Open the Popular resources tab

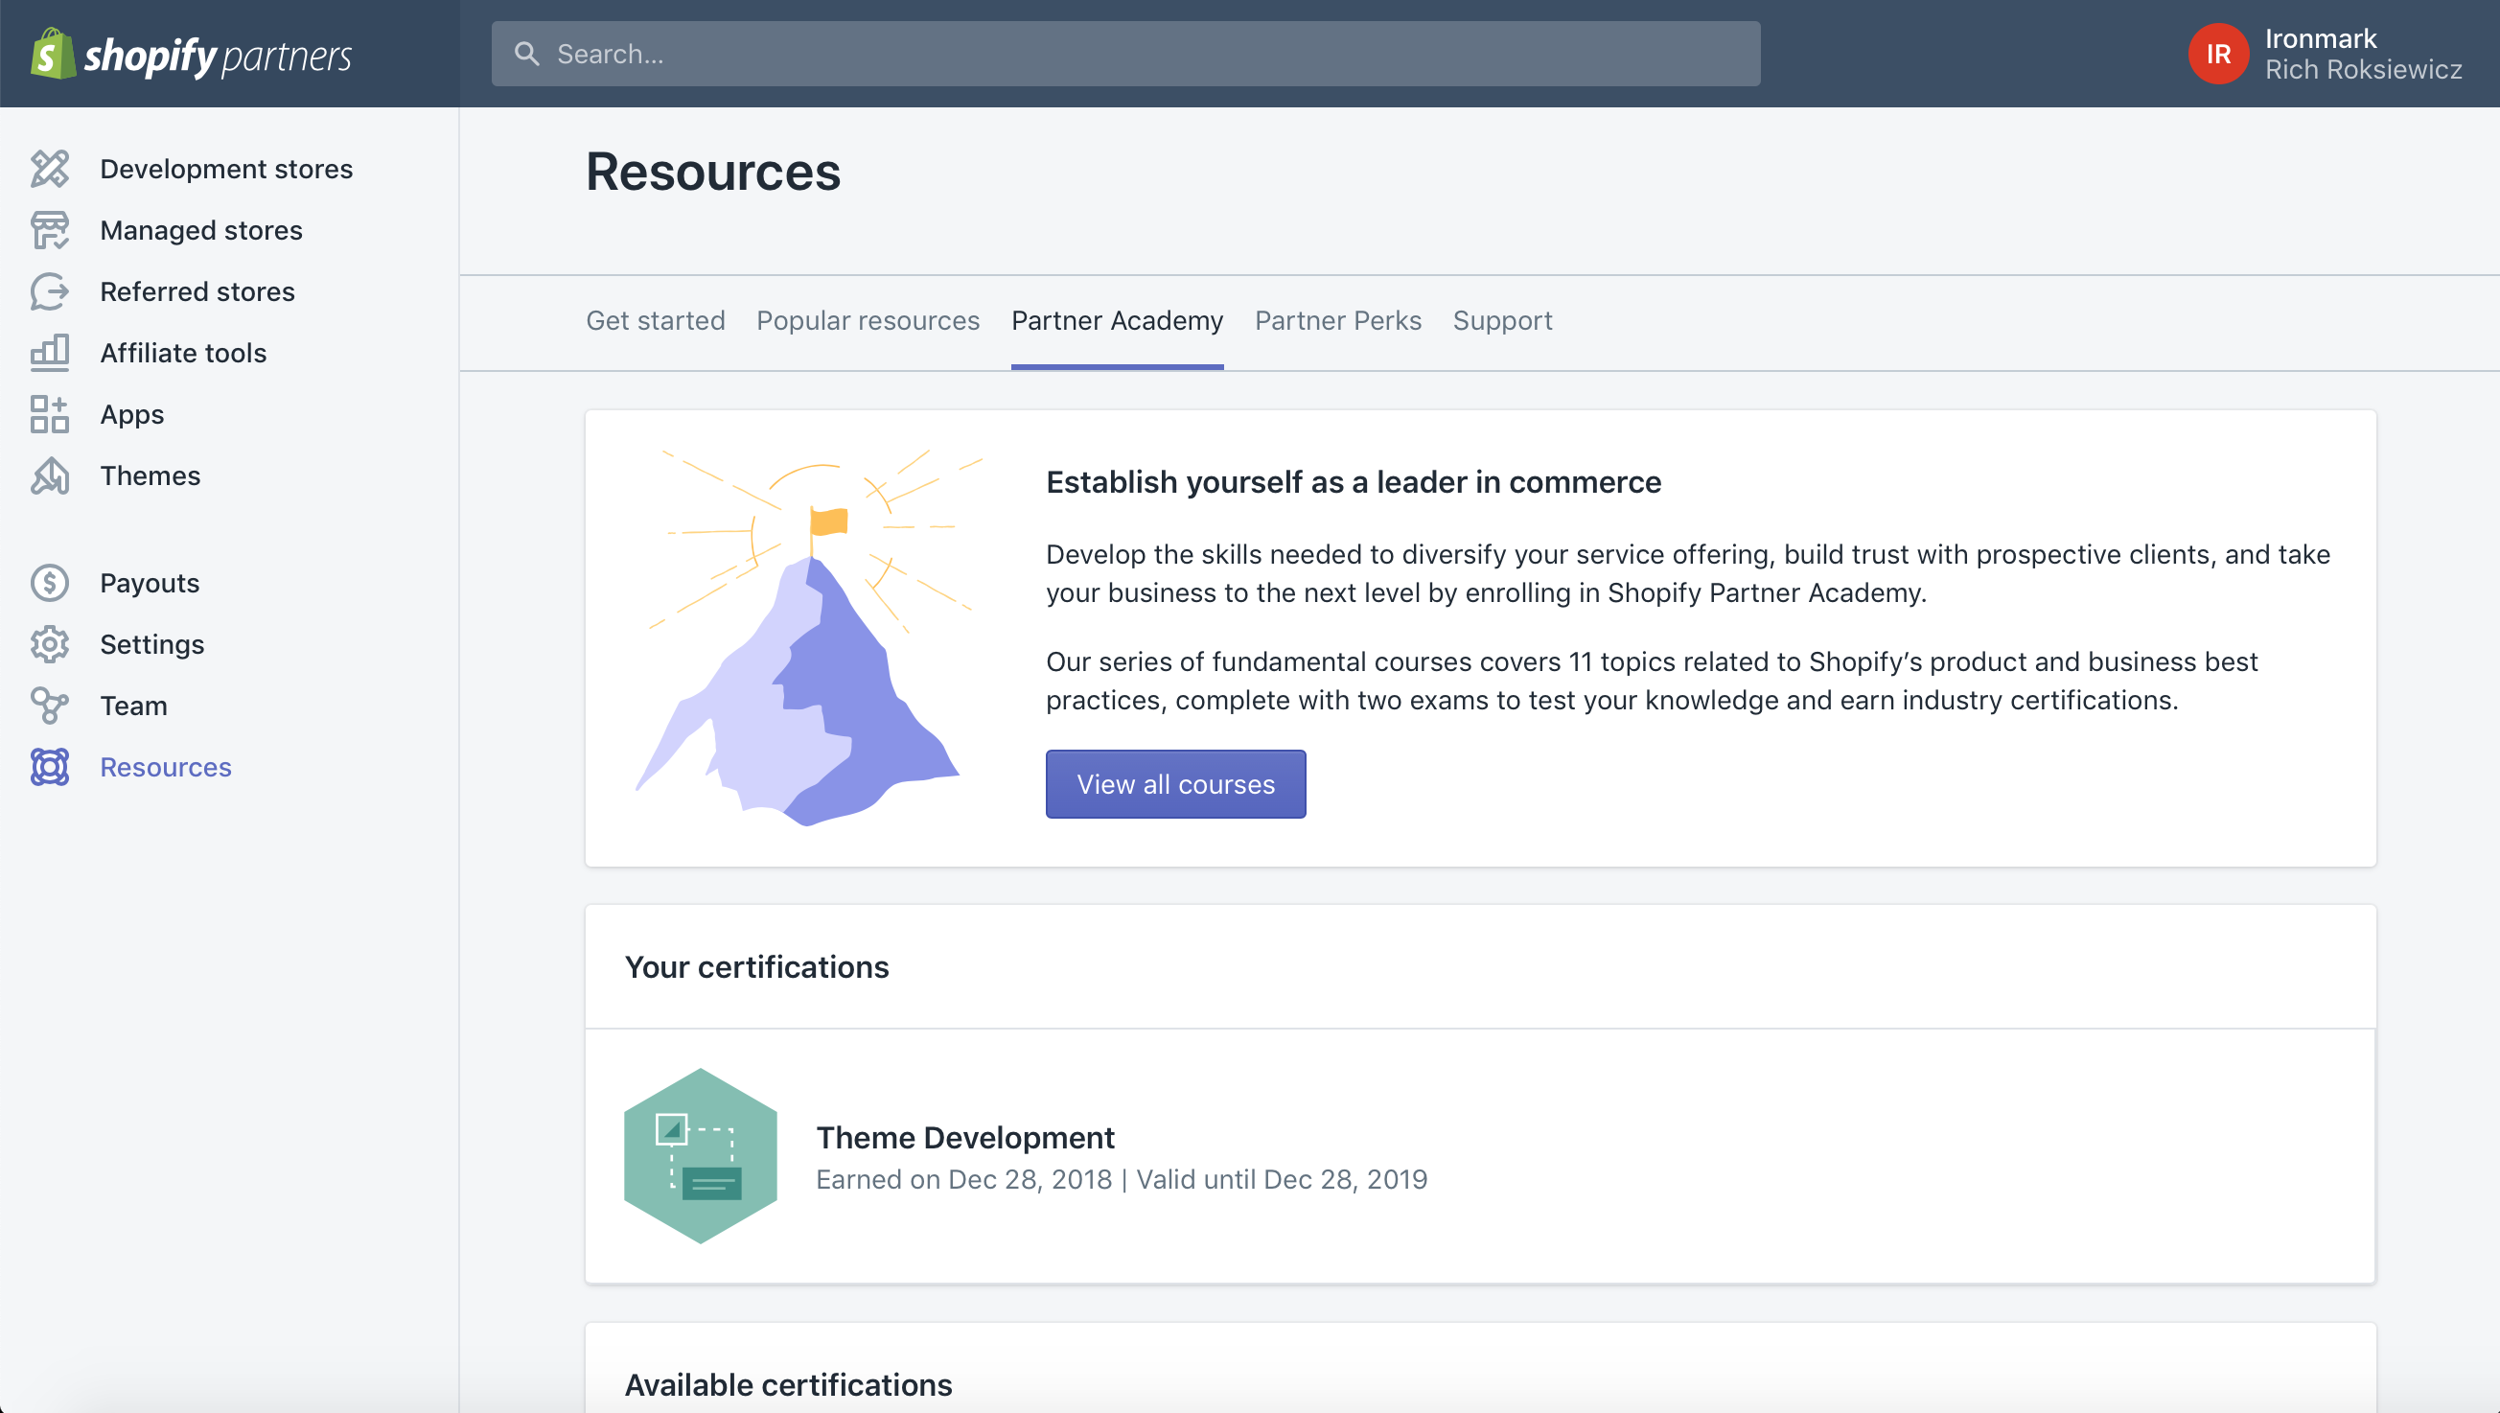coord(868,321)
